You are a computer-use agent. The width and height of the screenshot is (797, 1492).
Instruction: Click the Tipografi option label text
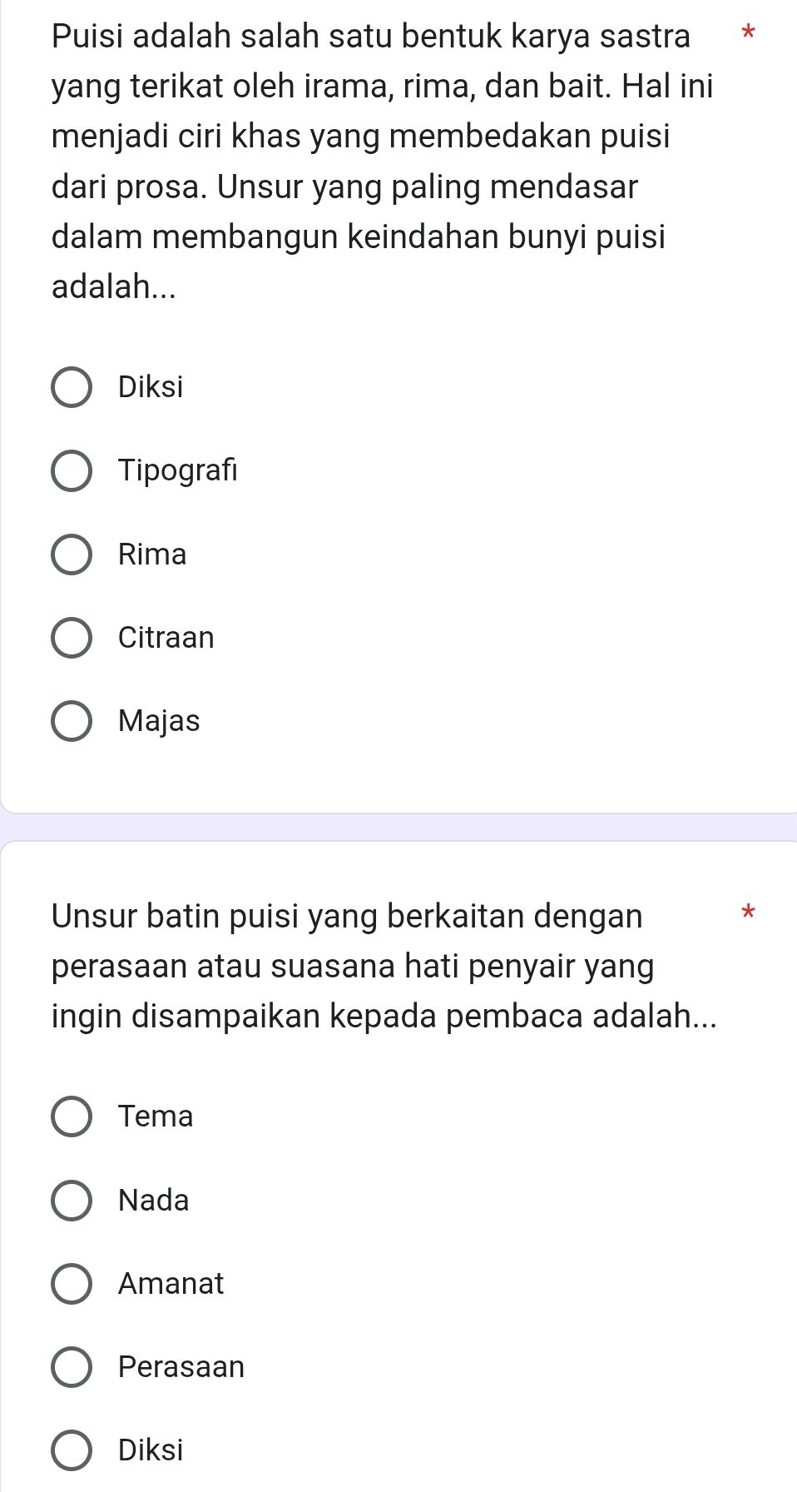(177, 470)
